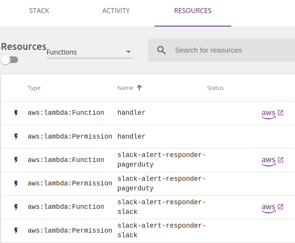Select handler name in Function row
The width and height of the screenshot is (295, 243).
(131, 112)
